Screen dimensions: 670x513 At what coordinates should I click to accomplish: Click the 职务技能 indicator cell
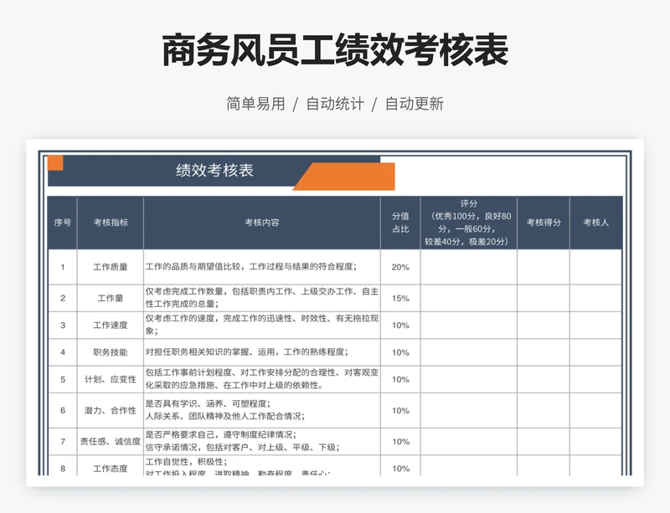click(x=111, y=352)
